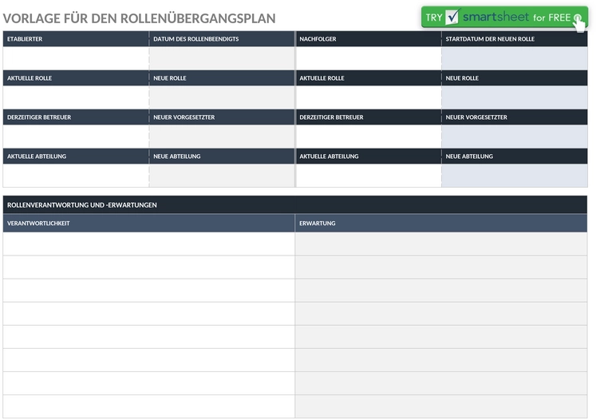Image resolution: width=596 pixels, height=420 pixels.
Task: Click the Try Smartsheet for FREE button
Action: click(x=504, y=17)
